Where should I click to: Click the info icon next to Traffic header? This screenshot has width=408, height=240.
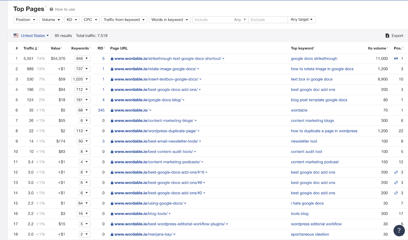(38, 47)
